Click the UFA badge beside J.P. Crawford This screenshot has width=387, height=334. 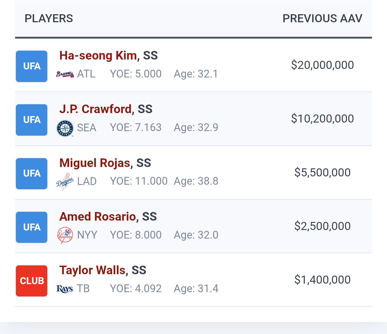click(x=32, y=120)
